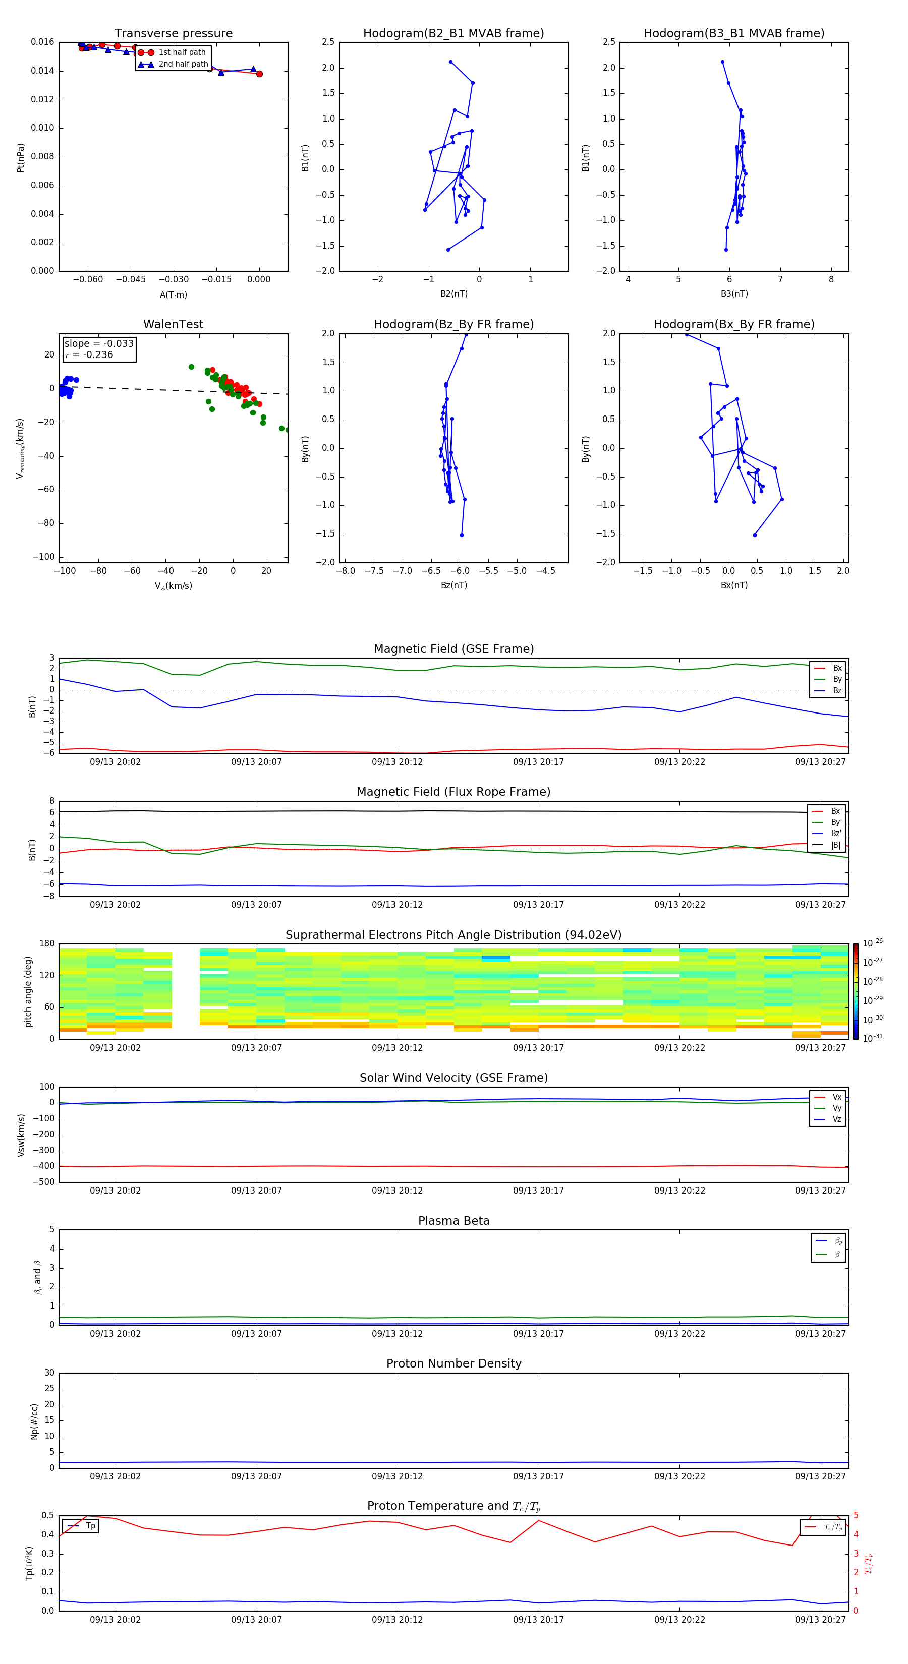Click the By entry in GSE legend
The height and width of the screenshot is (1664, 908).
[x=828, y=679]
